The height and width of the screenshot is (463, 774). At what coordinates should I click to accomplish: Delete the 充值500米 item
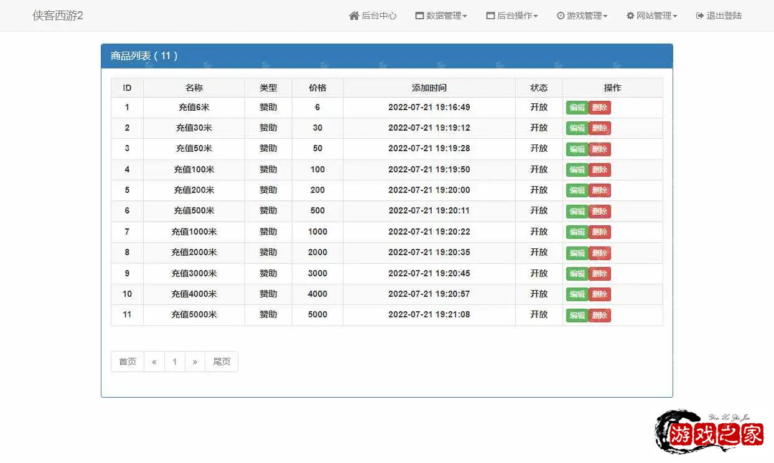pyautogui.click(x=600, y=212)
